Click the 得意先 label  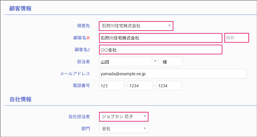coord(83,26)
